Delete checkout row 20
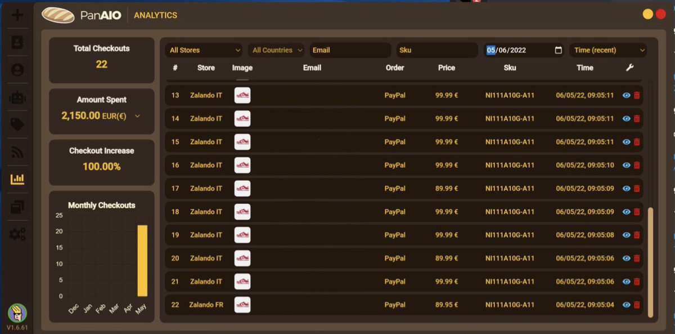 637,259
